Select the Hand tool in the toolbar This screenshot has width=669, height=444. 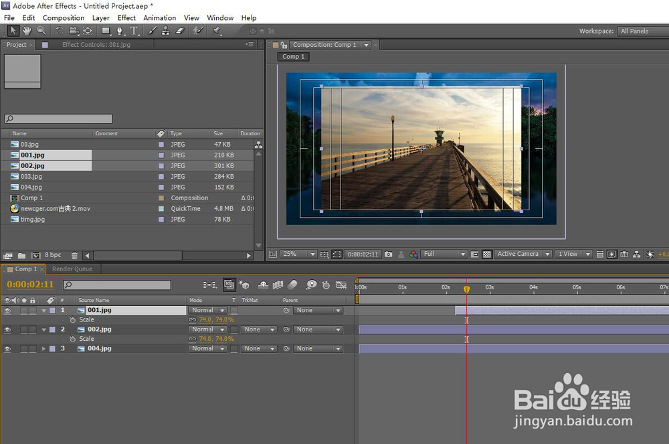click(27, 31)
